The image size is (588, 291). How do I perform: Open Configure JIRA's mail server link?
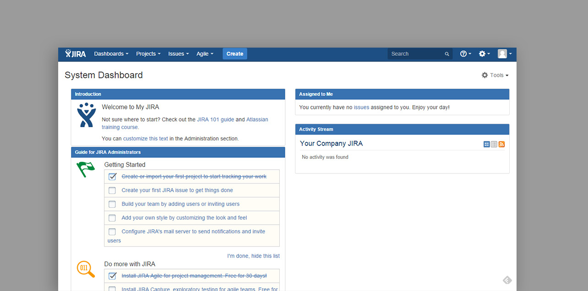pyautogui.click(x=186, y=236)
